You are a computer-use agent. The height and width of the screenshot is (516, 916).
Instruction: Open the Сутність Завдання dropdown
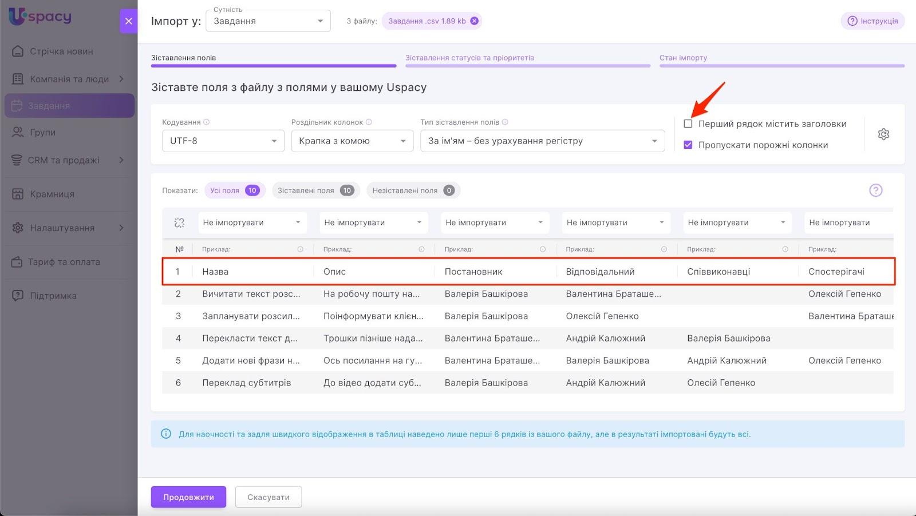tap(267, 21)
